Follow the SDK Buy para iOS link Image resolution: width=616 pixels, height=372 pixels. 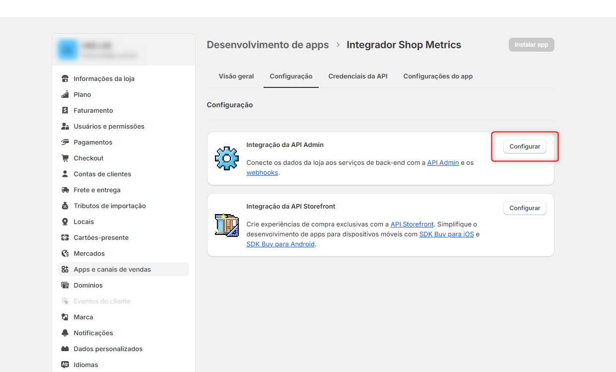[x=446, y=234]
